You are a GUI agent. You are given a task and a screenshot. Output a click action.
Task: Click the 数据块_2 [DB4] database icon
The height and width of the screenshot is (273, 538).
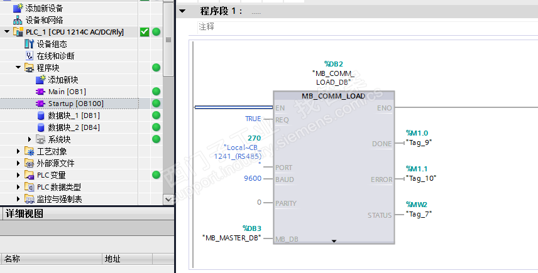pyautogui.click(x=41, y=127)
